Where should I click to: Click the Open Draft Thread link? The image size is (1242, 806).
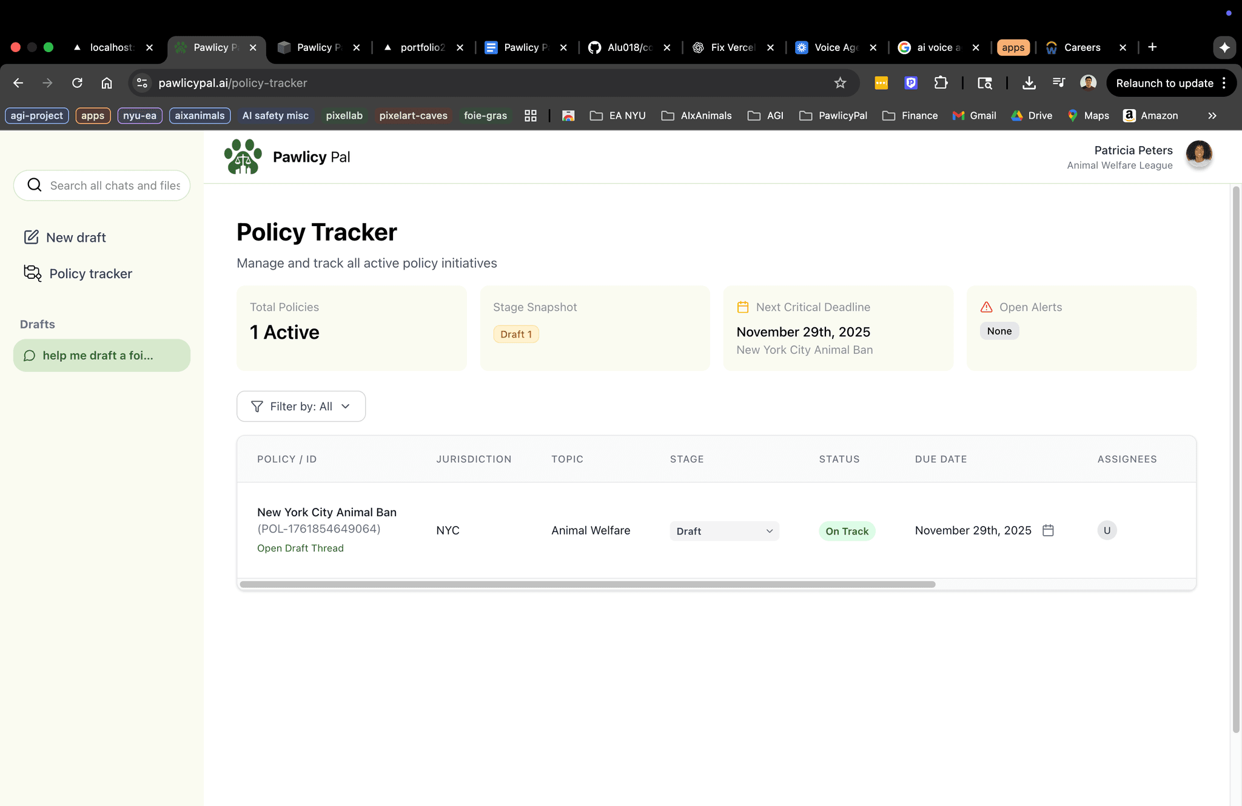[x=300, y=548]
